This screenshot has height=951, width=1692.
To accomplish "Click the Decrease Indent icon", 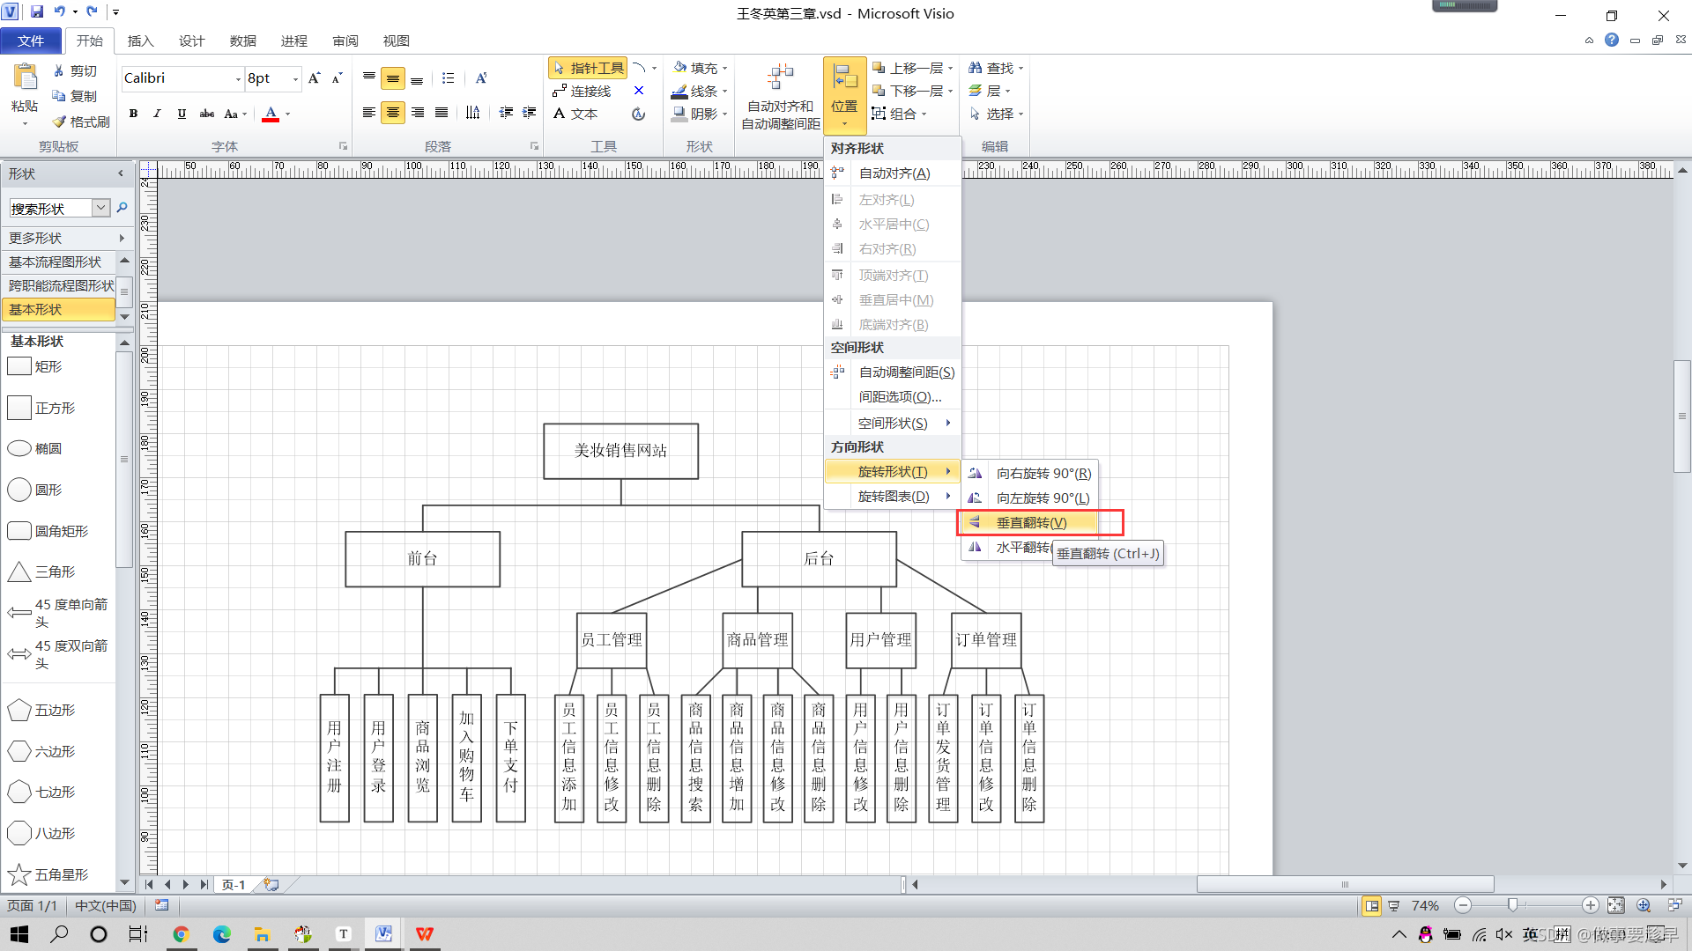I will tap(506, 113).
